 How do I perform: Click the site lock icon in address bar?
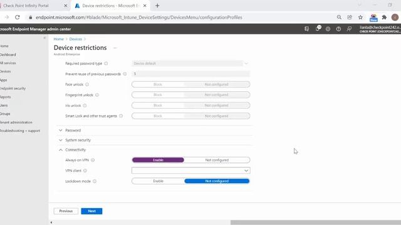(x=31, y=17)
